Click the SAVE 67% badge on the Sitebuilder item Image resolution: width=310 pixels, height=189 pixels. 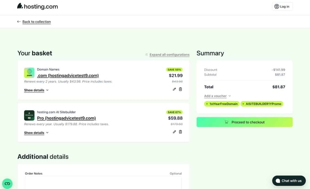click(x=174, y=112)
